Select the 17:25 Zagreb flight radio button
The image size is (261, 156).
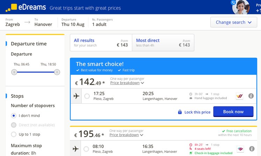[87, 96]
